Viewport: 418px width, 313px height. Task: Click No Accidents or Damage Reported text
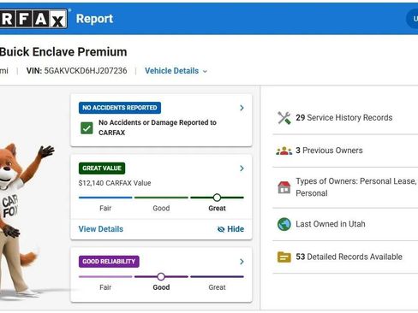(158, 127)
